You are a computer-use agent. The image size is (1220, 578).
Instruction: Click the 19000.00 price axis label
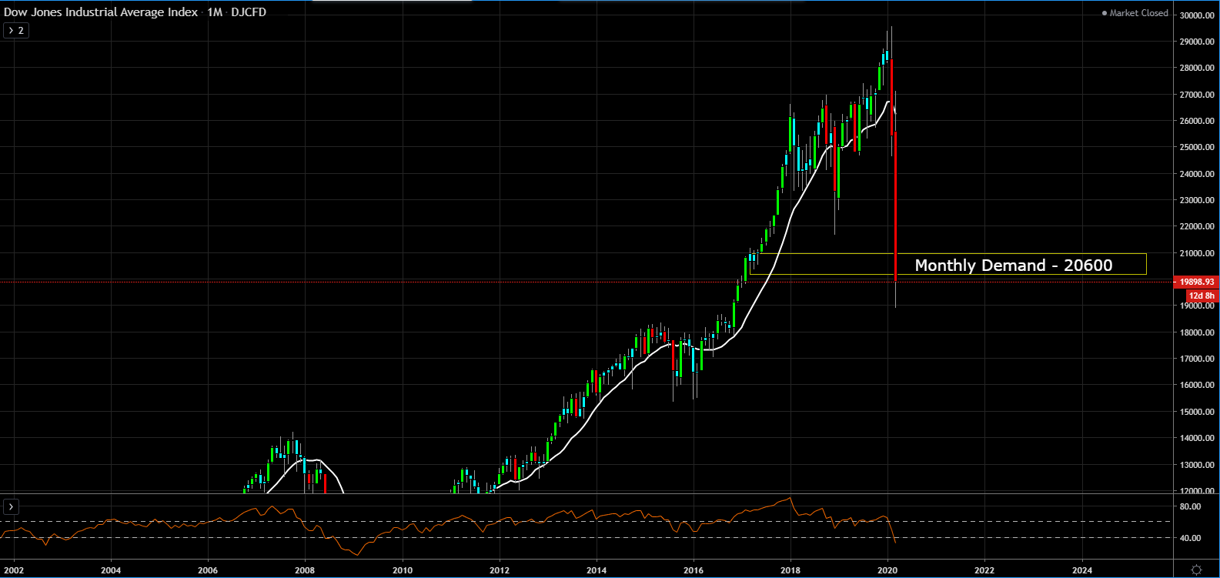coord(1198,306)
